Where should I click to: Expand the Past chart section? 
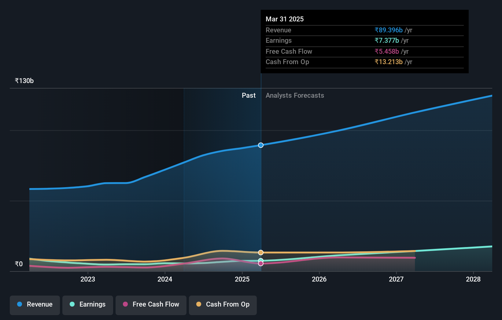point(249,95)
